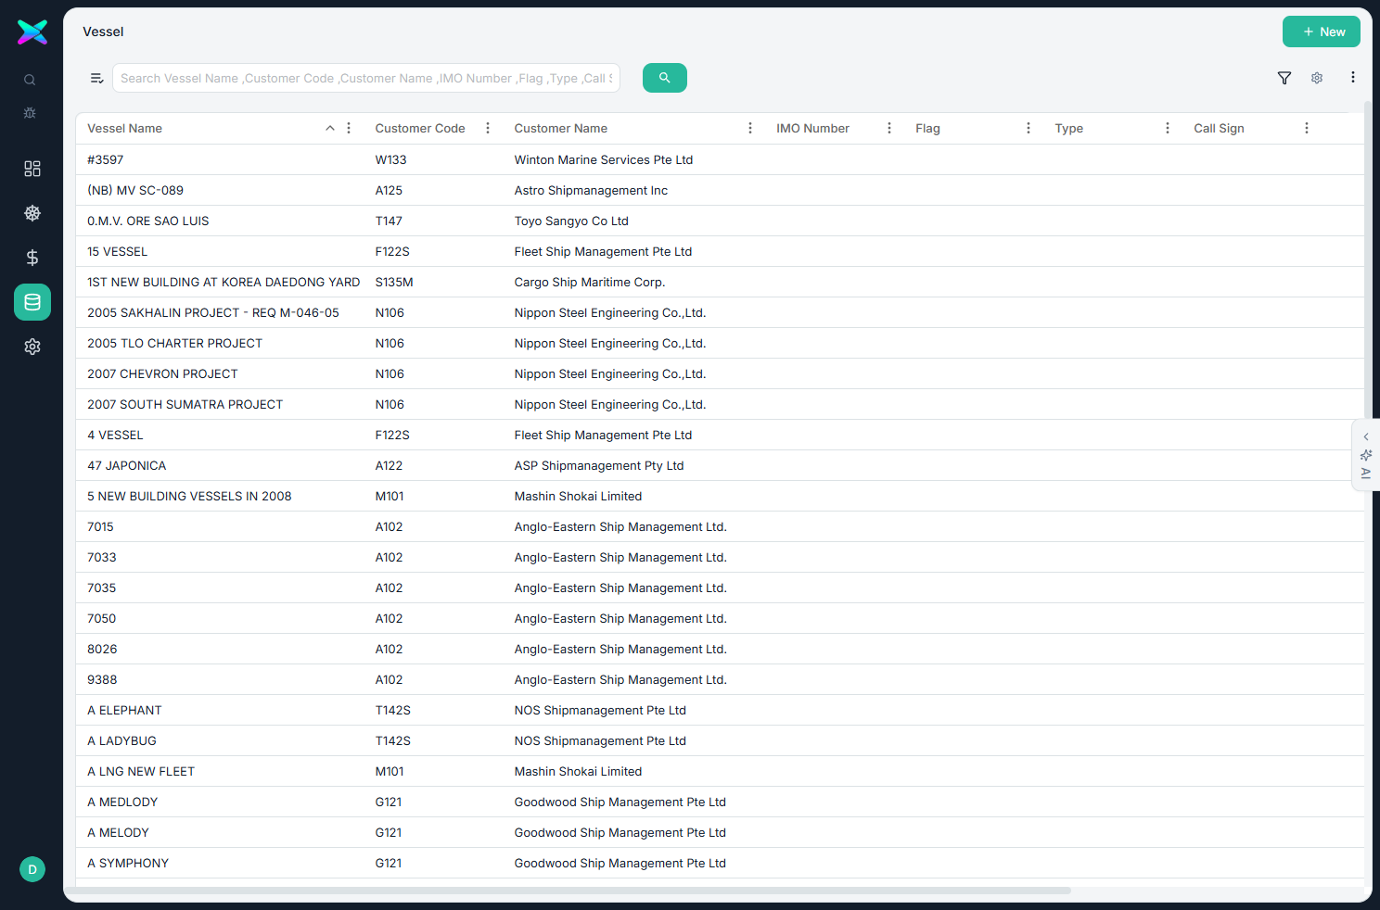Click the New button

1322,32
